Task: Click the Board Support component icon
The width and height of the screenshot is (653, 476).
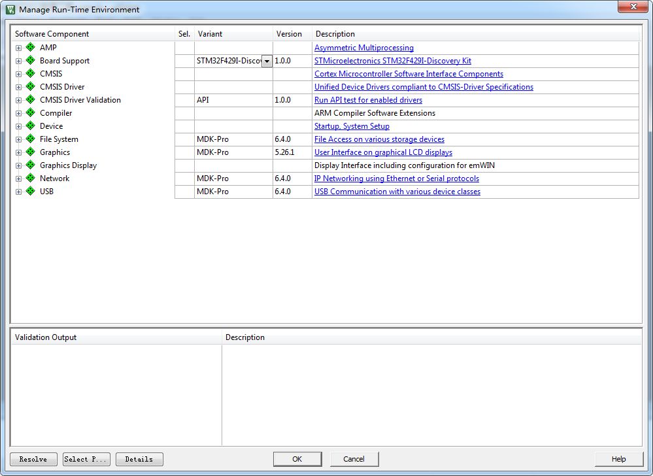Action: [30, 60]
